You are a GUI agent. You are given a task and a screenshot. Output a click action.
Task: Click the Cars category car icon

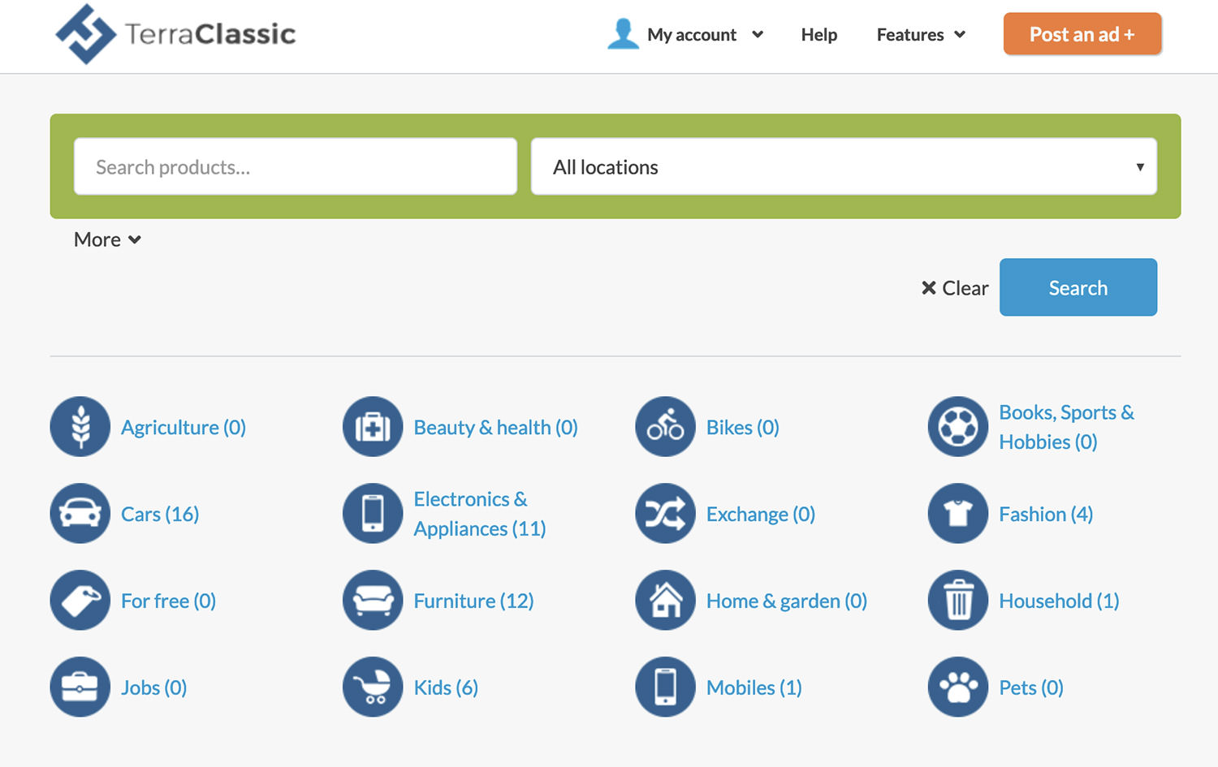[x=80, y=514]
